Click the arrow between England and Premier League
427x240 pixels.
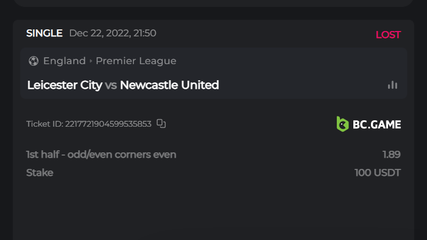pos(91,61)
